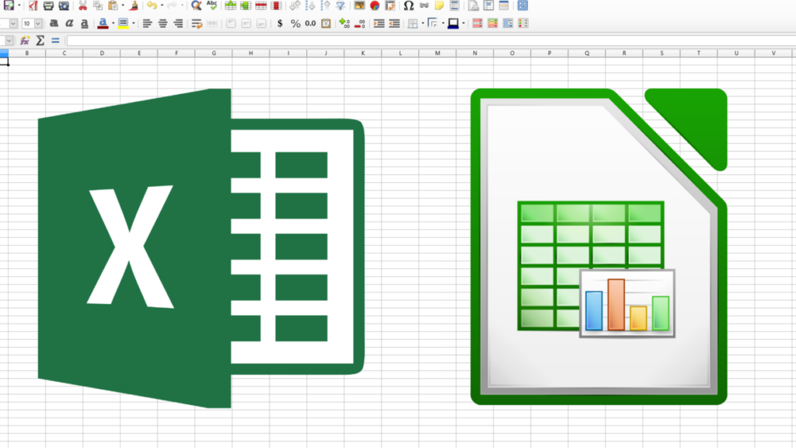Toggle underline formatting
The image size is (796, 448).
[84, 23]
